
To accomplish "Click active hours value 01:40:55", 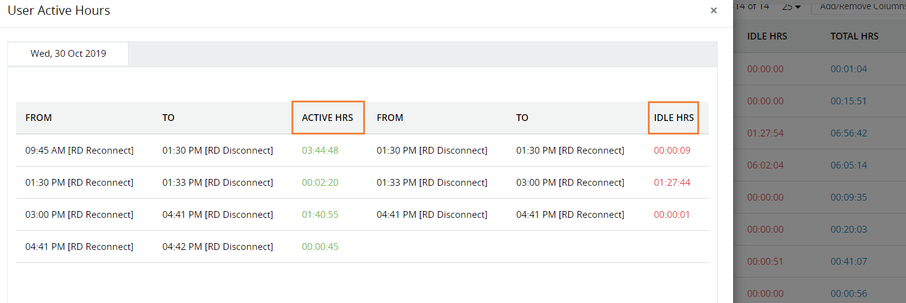I will [320, 215].
